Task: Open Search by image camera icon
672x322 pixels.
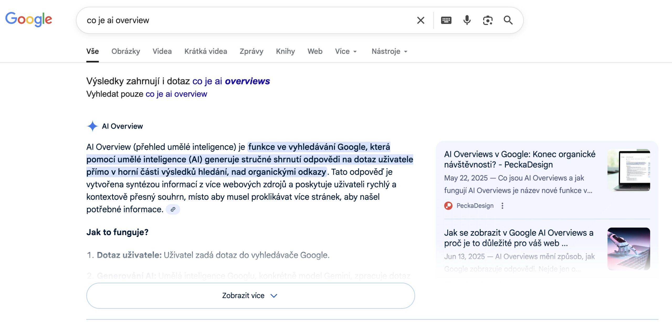Action: pyautogui.click(x=487, y=20)
